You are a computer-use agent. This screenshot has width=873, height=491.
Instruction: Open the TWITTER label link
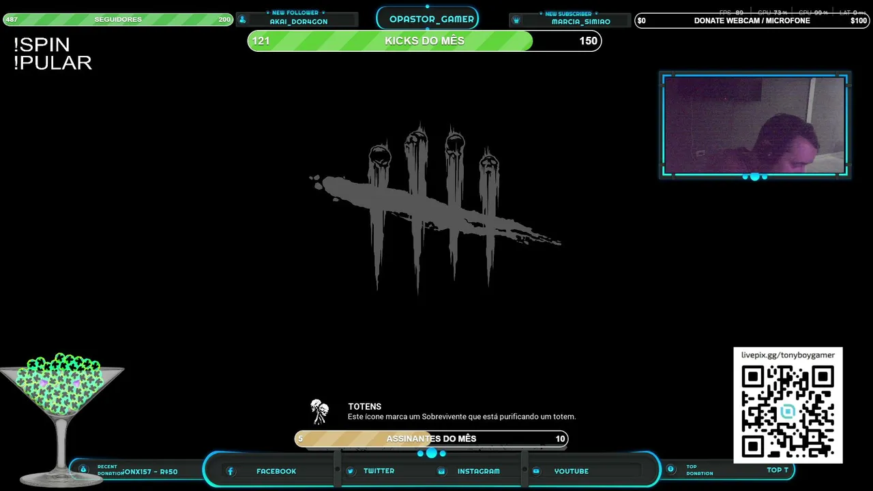point(379,471)
